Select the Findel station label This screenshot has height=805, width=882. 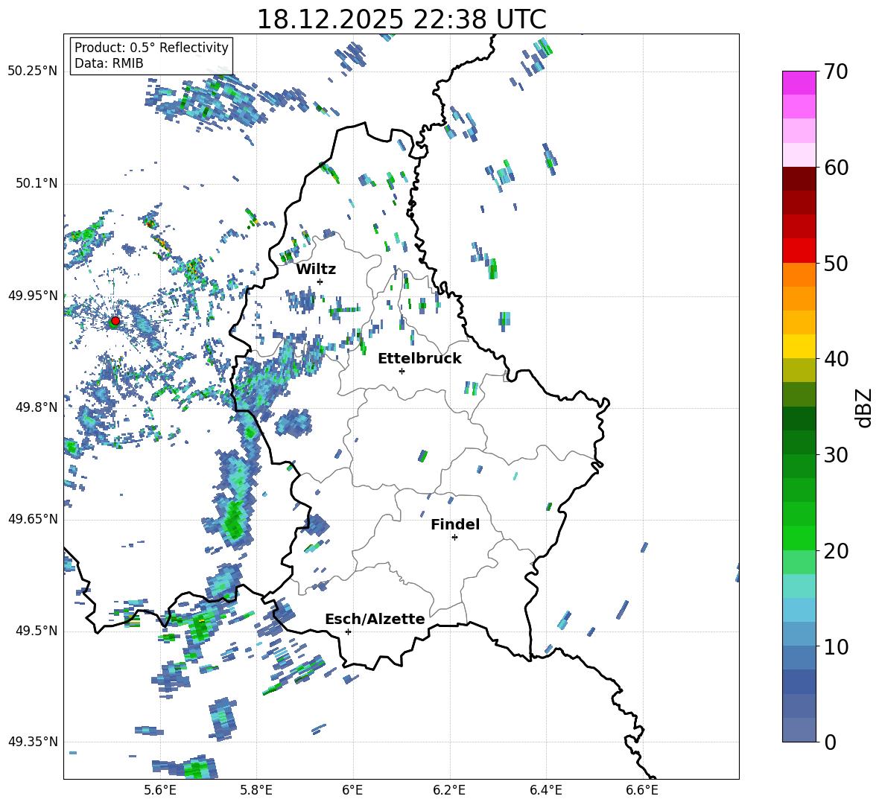[454, 524]
